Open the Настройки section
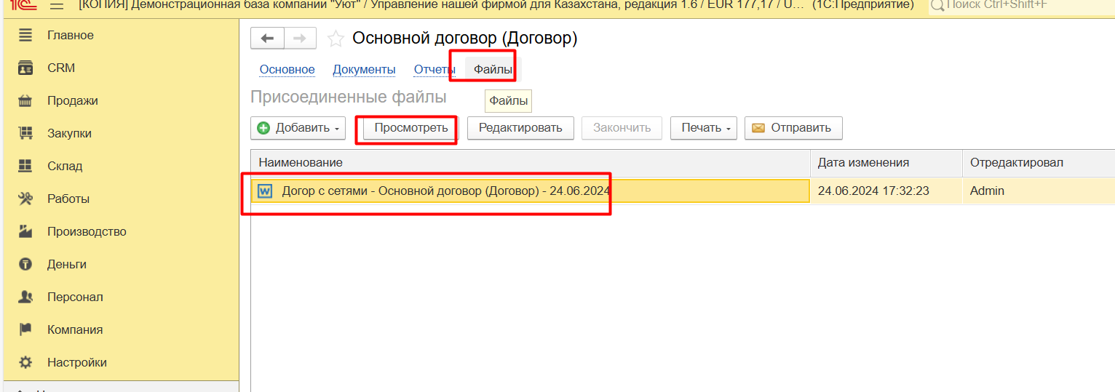The width and height of the screenshot is (1115, 392). pyautogui.click(x=77, y=363)
